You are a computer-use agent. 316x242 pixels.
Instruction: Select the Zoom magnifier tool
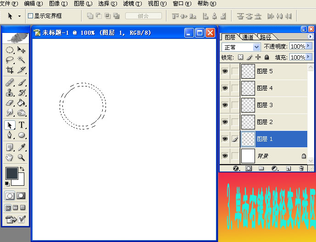pyautogui.click(x=22, y=158)
